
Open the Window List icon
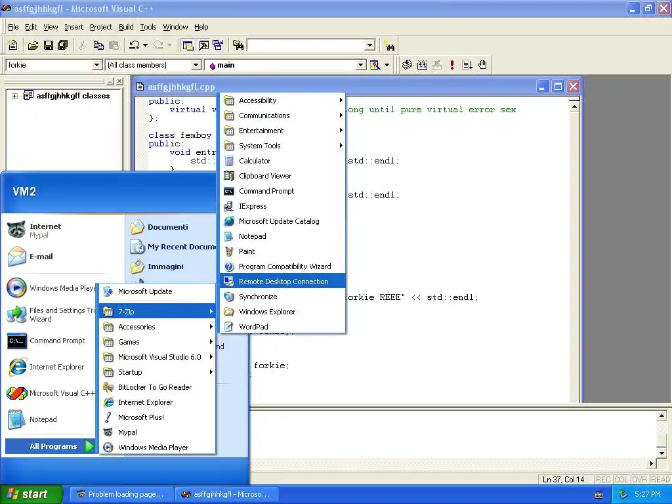coord(218,45)
